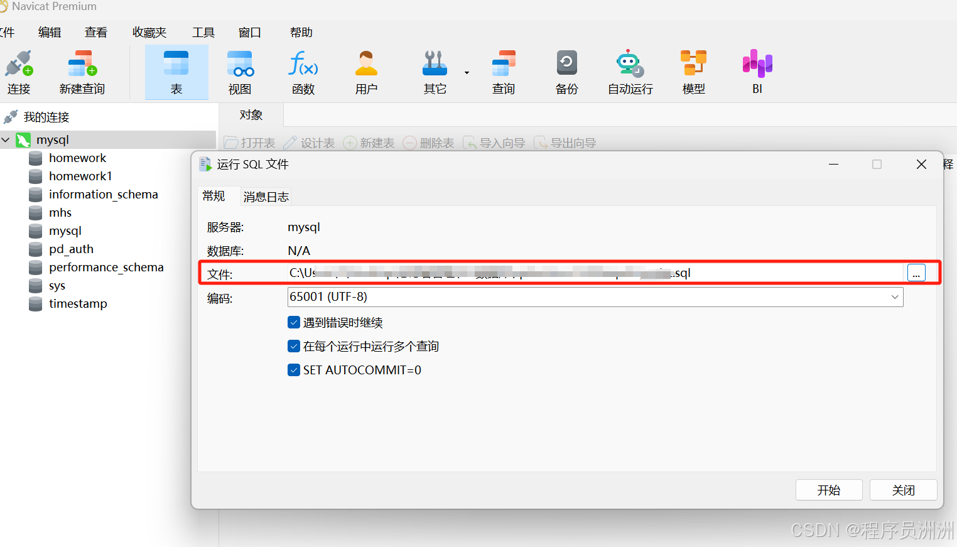Click the SQL file path input field
Image resolution: width=957 pixels, height=547 pixels.
pyautogui.click(x=595, y=273)
